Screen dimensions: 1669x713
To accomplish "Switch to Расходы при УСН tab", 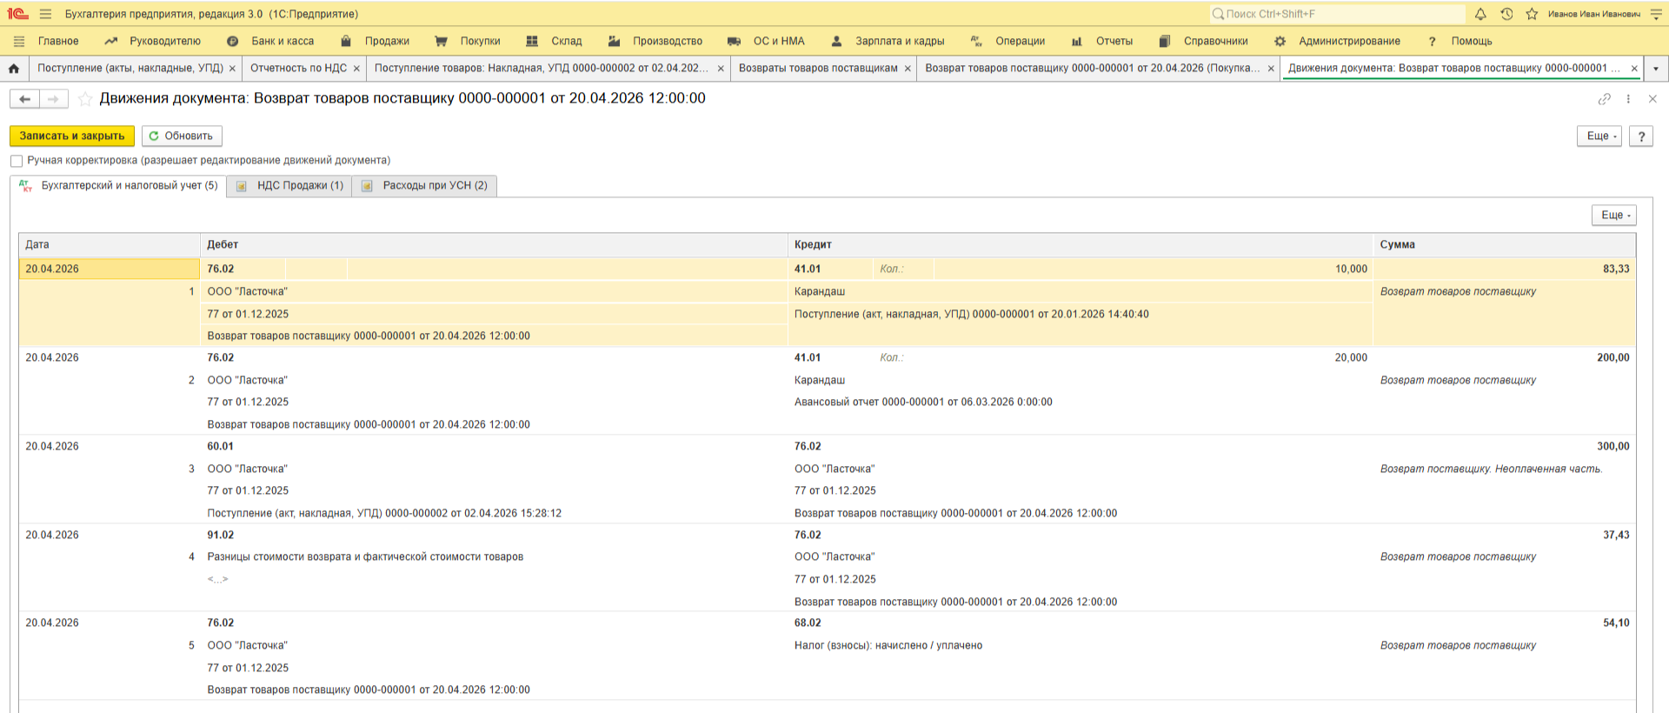I will click(x=425, y=186).
